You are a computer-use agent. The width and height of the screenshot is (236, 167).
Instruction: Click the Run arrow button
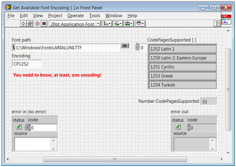click(x=24, y=24)
